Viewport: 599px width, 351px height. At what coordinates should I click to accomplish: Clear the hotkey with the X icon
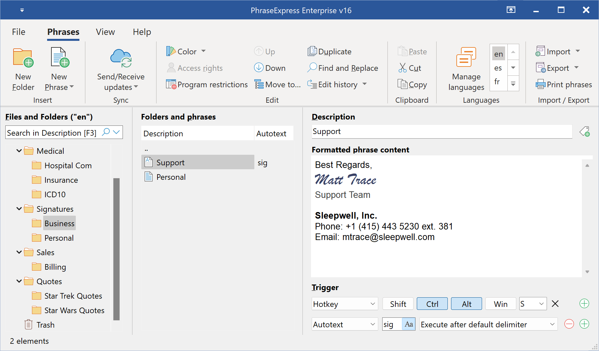tap(555, 304)
